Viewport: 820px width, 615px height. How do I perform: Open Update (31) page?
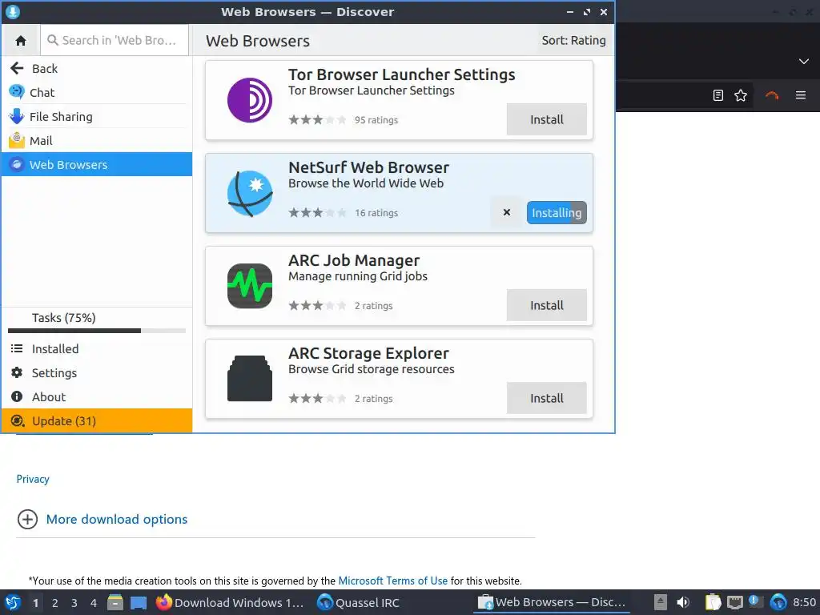click(x=97, y=421)
